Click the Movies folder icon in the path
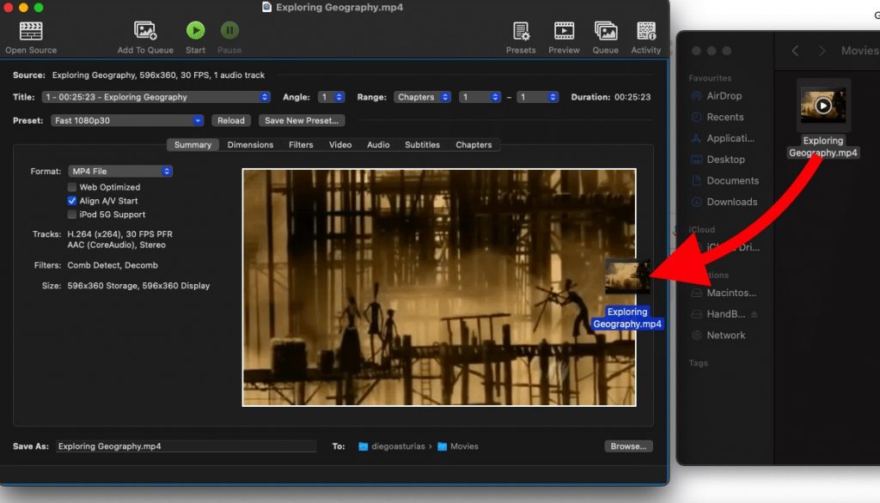This screenshot has width=880, height=503. tap(443, 446)
